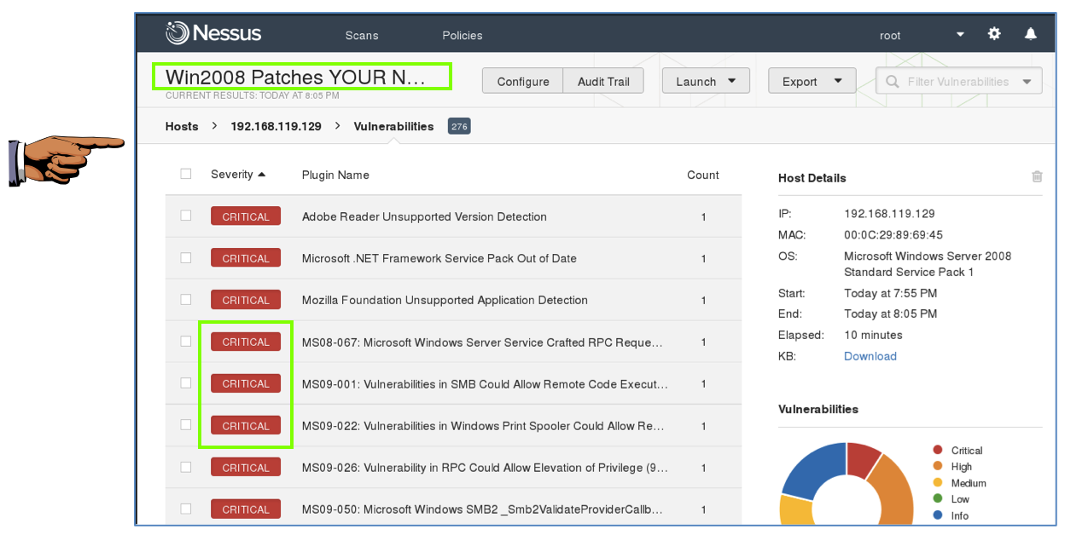Viewport: 1065px width, 535px height.
Task: Click the CRITICAL badge for Adobe Reader
Action: (x=246, y=216)
